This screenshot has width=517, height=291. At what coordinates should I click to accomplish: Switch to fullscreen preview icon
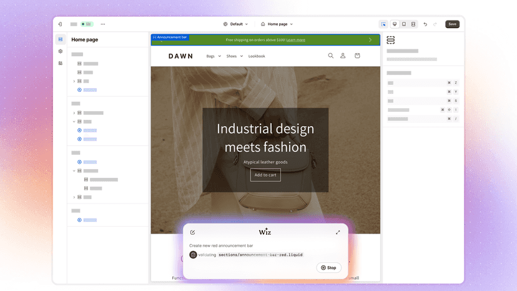413,24
